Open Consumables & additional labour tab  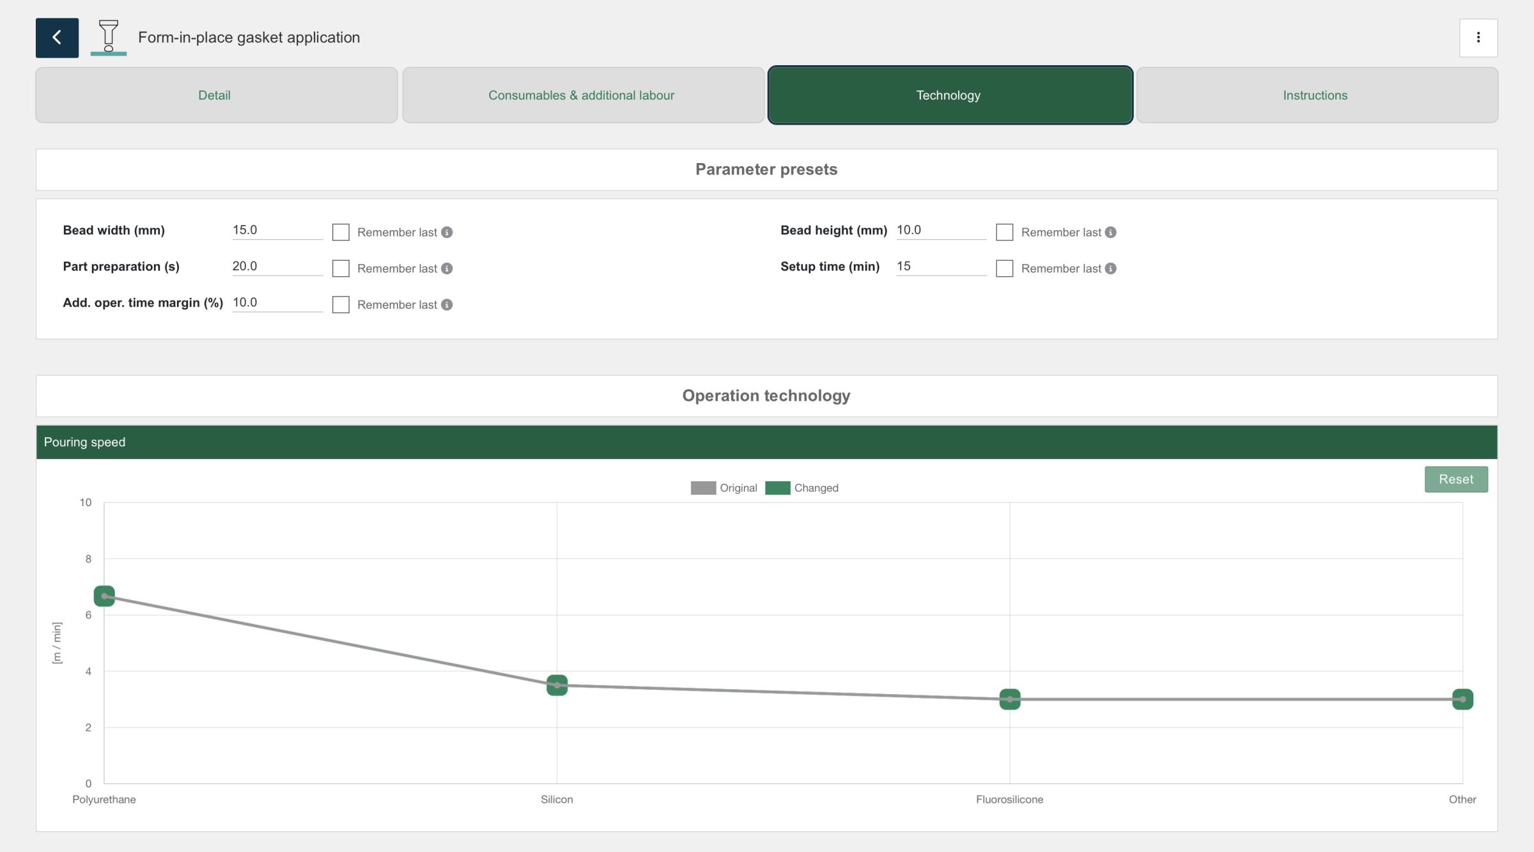pyautogui.click(x=583, y=95)
